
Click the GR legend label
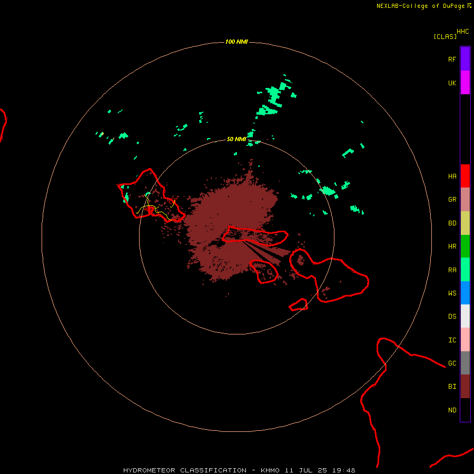pos(452,200)
